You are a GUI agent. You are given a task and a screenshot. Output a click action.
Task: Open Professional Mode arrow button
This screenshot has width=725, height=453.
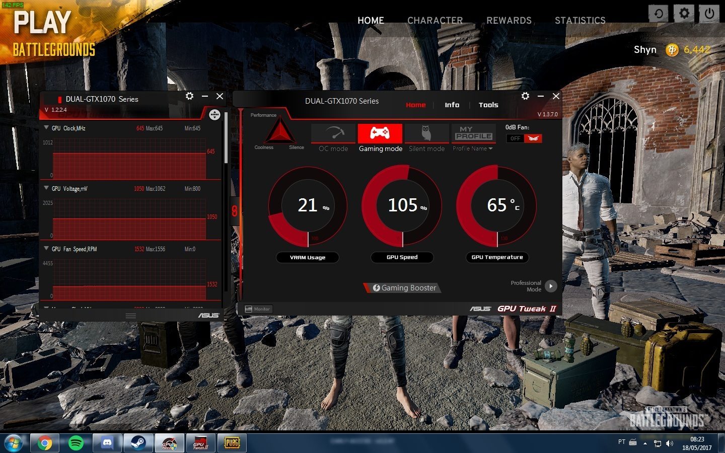point(551,286)
